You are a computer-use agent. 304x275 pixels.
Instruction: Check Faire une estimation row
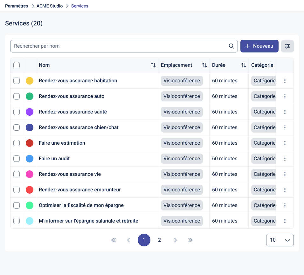[17, 143]
